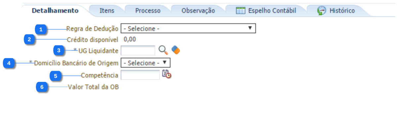Open the calendar icon next to Competência
This screenshot has width=397, height=136.
(166, 74)
